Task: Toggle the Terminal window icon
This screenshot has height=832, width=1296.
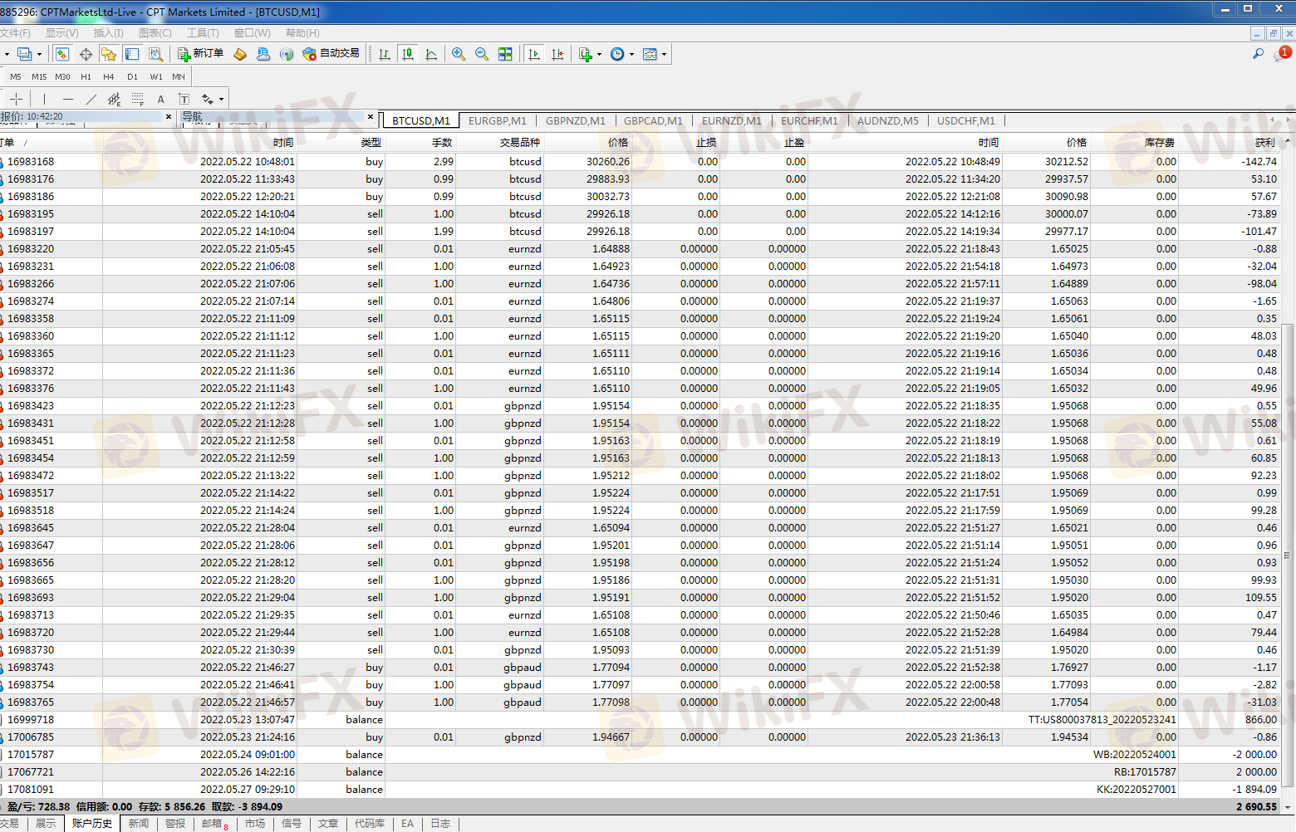Action: pyautogui.click(x=132, y=54)
